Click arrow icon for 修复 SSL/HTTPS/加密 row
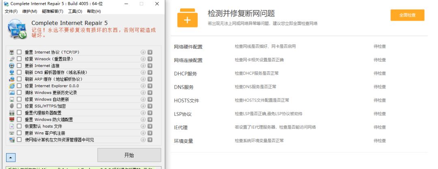The height and width of the screenshot is (169, 438). 150,106
